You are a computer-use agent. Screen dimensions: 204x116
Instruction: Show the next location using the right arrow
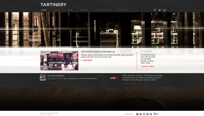point(146,70)
